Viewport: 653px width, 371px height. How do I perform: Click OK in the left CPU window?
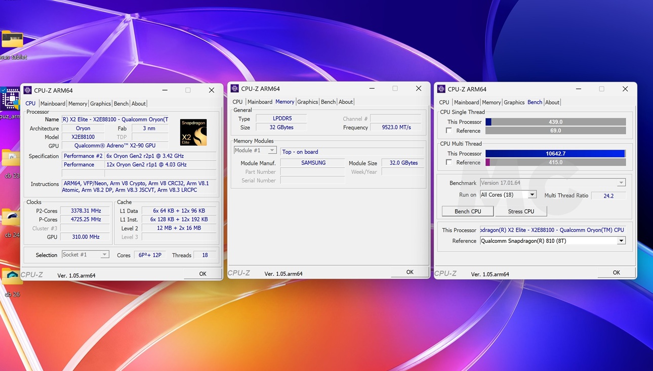(202, 274)
